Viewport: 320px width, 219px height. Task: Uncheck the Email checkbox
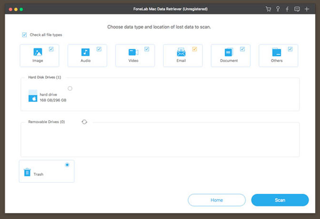[194, 49]
